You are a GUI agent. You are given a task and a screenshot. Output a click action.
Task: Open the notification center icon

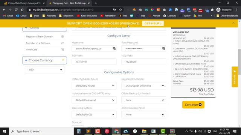tap(235, 131)
